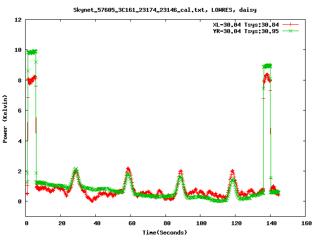Image resolution: width=316 pixels, height=237 pixels.
Task: Click the green YR legend line sample
Action: click(x=290, y=31)
